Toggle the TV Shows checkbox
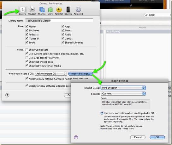This screenshot has width=172, height=145. click(27, 30)
